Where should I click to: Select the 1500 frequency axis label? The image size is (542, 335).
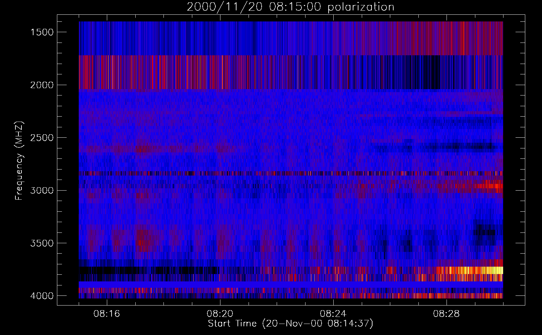[42, 32]
